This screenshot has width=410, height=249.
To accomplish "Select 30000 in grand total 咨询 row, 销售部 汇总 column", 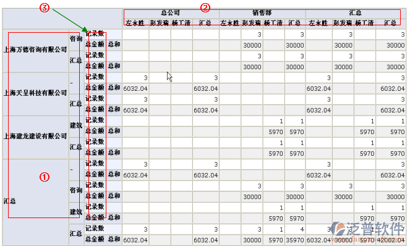I will (x=295, y=197).
